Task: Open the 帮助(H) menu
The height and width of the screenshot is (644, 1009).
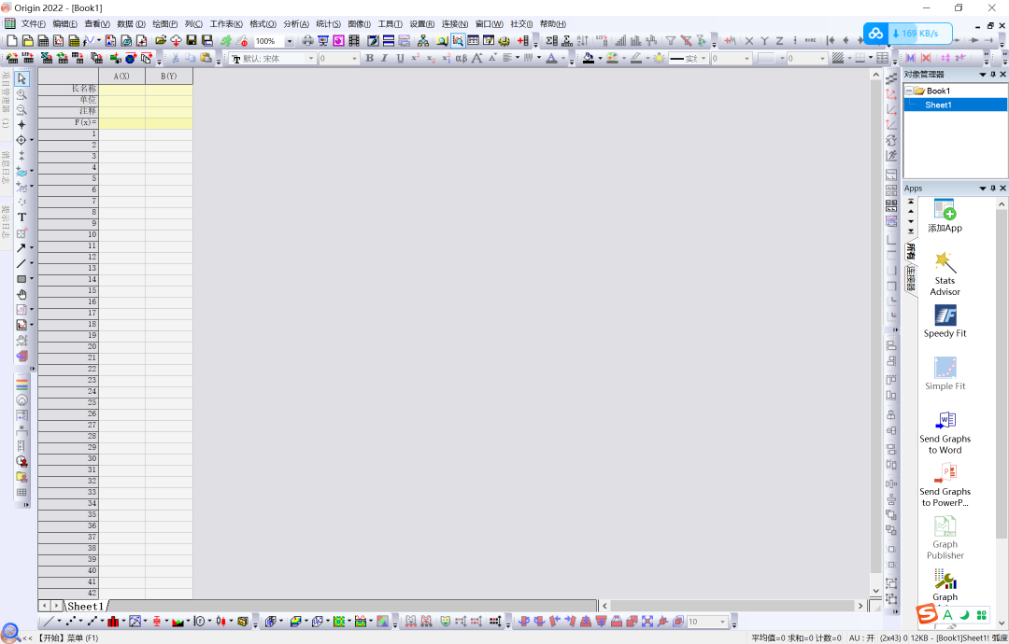Action: tap(553, 23)
